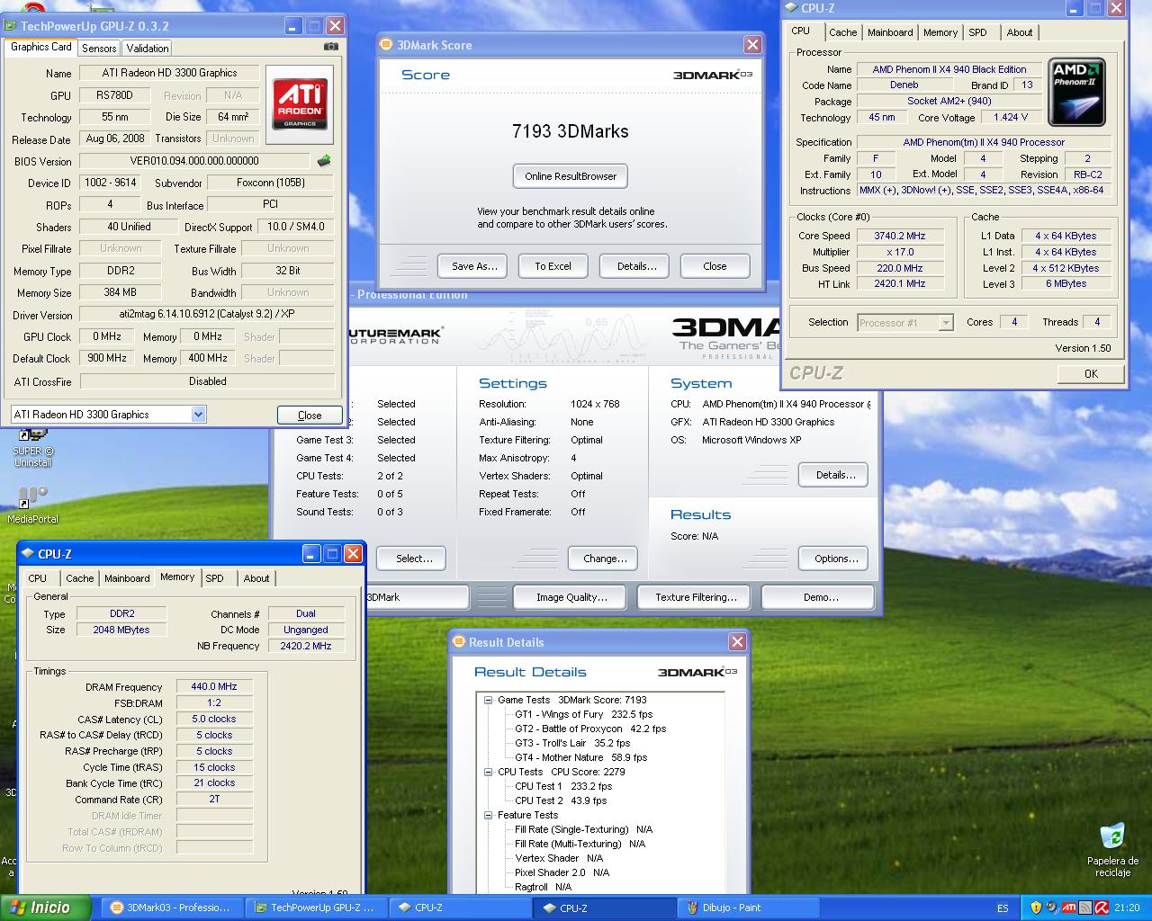The image size is (1152, 921).
Task: Click the wireless network tray icon
Action: pos(1084,908)
